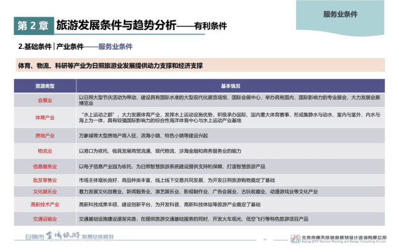Select the 房地产业 row label
Image resolution: width=399 pixels, height=252 pixels.
point(45,136)
